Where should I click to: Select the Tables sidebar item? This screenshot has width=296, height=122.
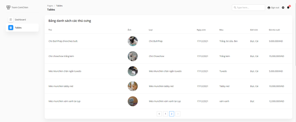tap(22, 28)
